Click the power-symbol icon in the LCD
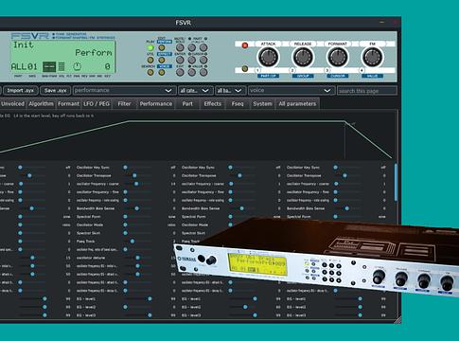The image size is (459, 341). [77, 66]
